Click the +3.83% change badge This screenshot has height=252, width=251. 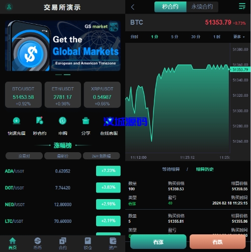(x=108, y=187)
